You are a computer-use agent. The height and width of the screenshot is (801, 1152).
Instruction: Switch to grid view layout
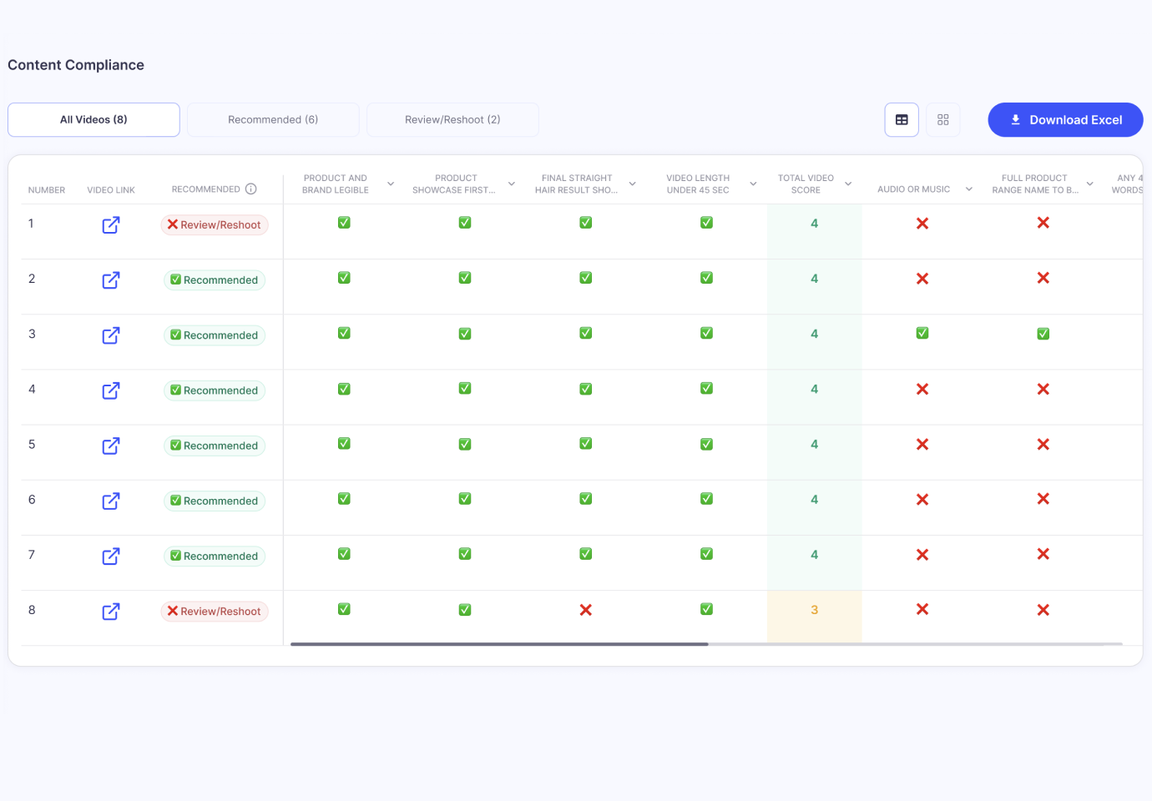(x=943, y=120)
